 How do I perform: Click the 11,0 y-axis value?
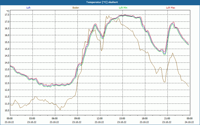tap(7, 104)
